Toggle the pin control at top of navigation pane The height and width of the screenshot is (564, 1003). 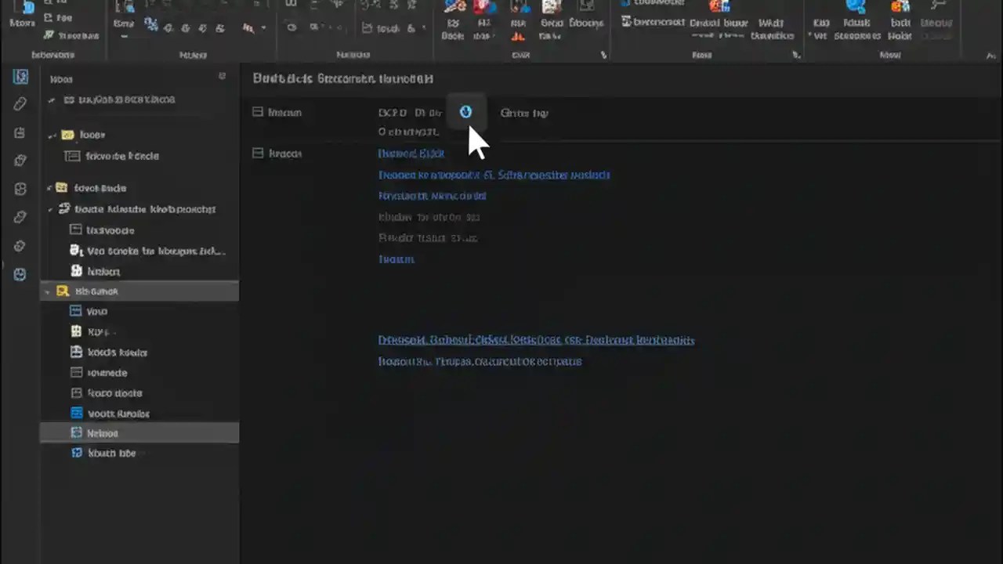223,76
